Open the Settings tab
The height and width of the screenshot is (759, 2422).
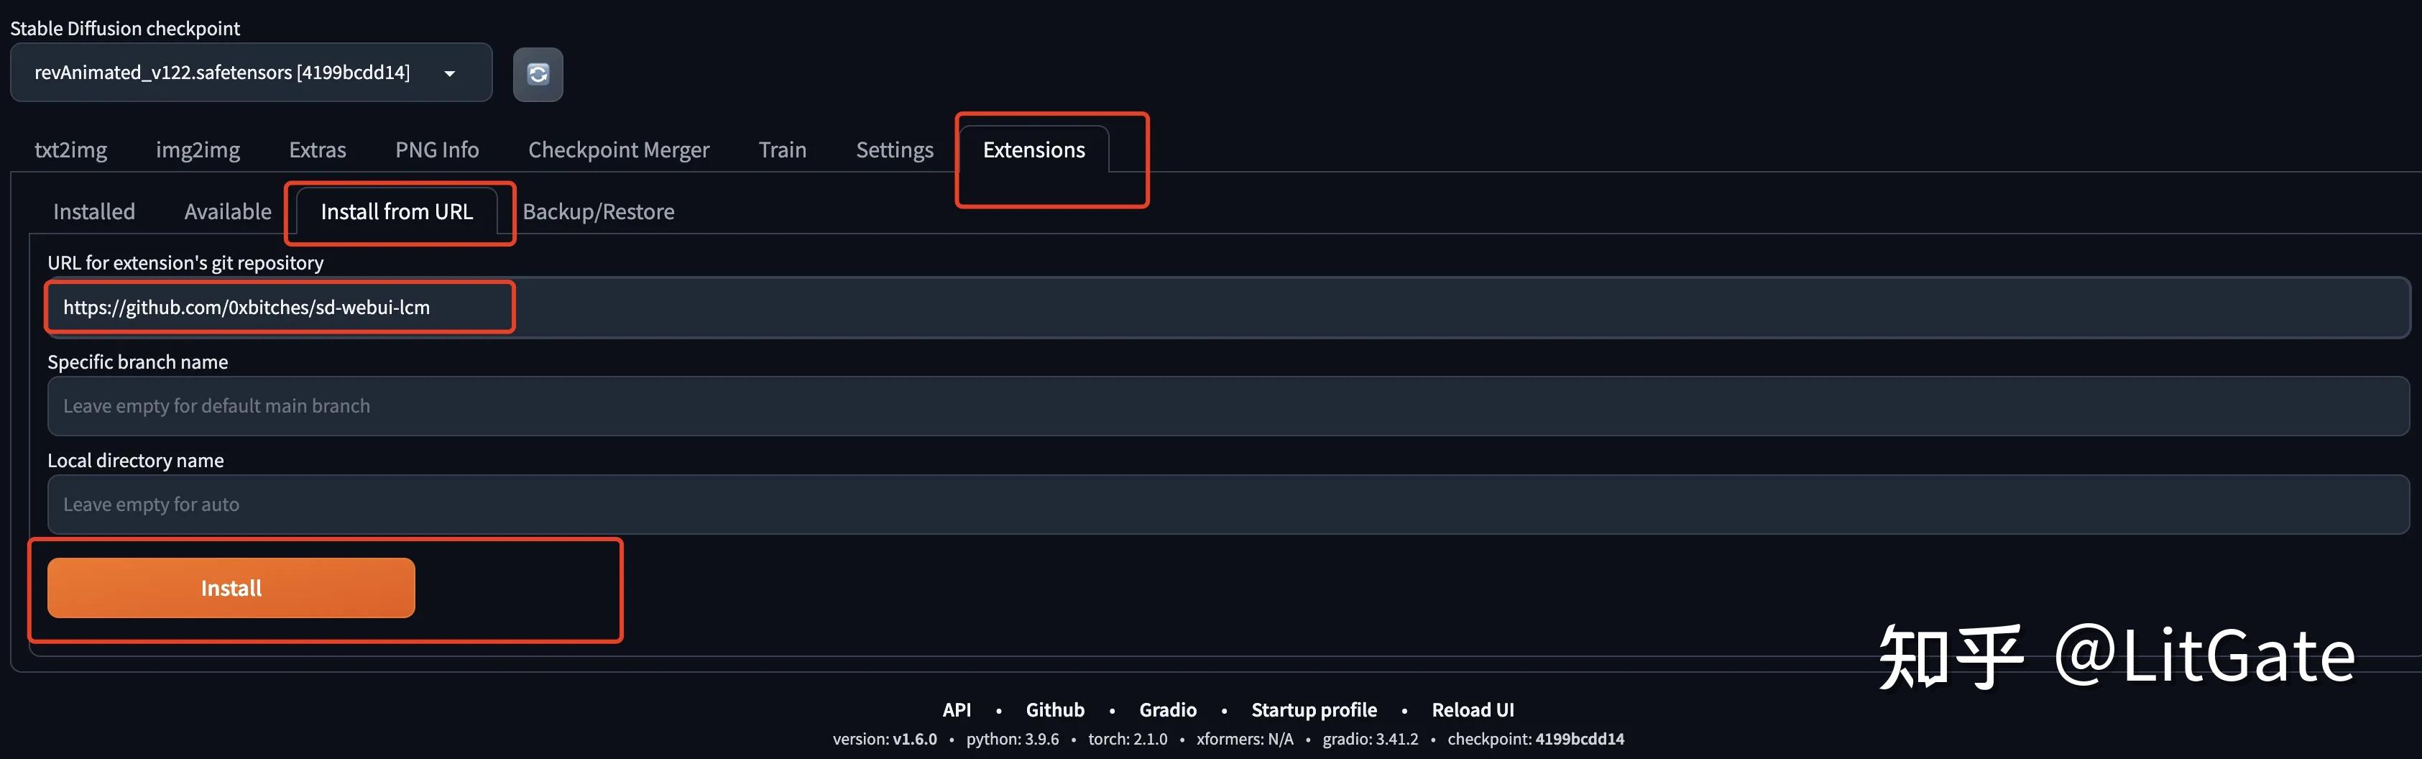[894, 150]
